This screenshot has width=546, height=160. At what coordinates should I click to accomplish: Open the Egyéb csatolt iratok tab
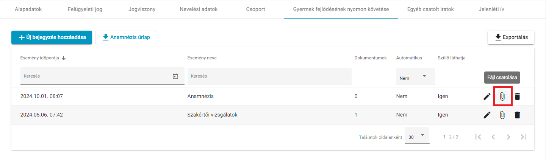tap(430, 9)
